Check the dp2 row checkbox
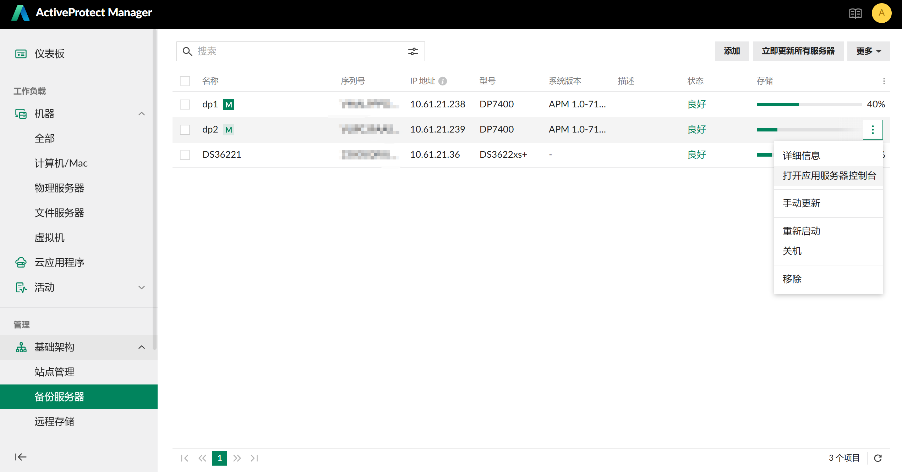This screenshot has height=472, width=902. point(185,130)
